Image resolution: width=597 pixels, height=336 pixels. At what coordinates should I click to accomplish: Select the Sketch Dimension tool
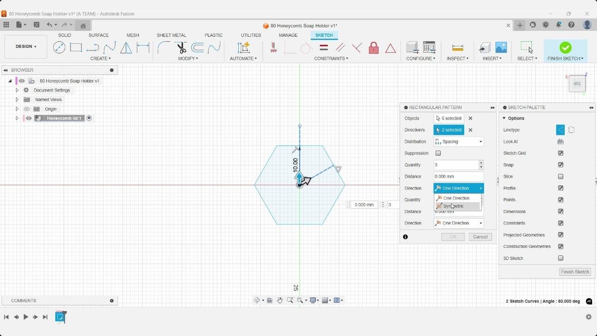tap(143, 47)
